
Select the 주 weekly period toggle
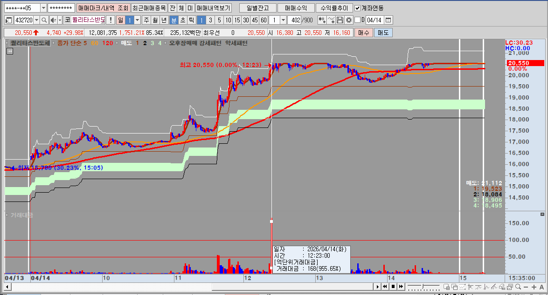point(146,20)
